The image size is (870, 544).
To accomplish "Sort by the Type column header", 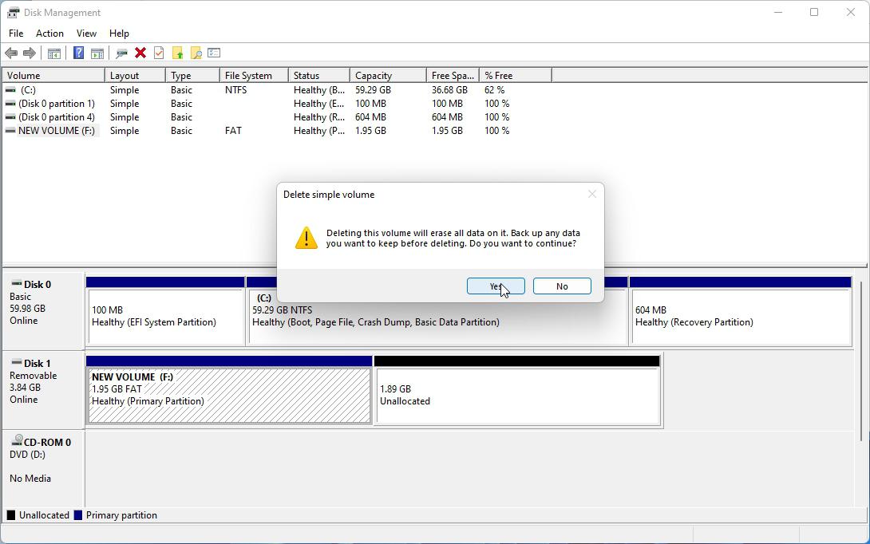I will pos(192,76).
